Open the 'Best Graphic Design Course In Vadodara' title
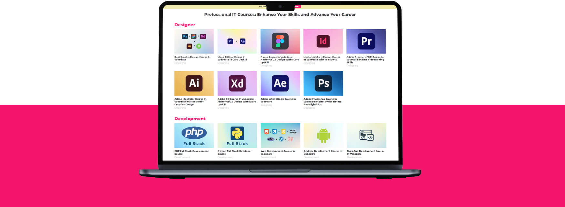Image resolution: width=565 pixels, height=207 pixels. pyautogui.click(x=192, y=58)
